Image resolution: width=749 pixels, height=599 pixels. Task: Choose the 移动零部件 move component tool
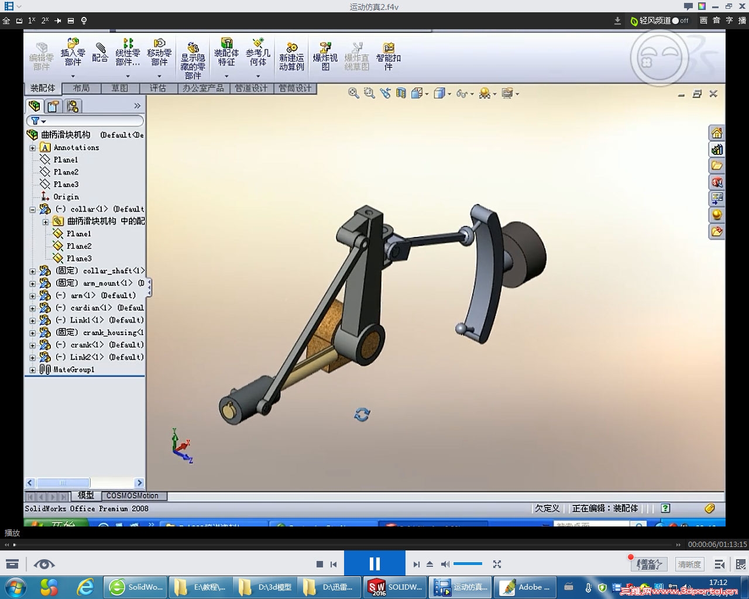tap(159, 53)
